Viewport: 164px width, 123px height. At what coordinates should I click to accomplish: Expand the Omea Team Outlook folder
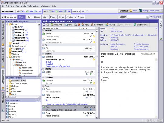(7, 91)
